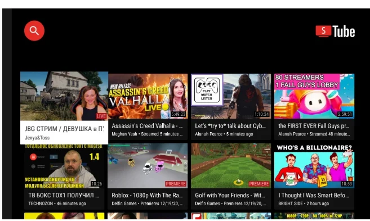Click title 'Assassin's Creed Valhalla - ...'
The height and width of the screenshot is (221, 370).
coord(147,126)
